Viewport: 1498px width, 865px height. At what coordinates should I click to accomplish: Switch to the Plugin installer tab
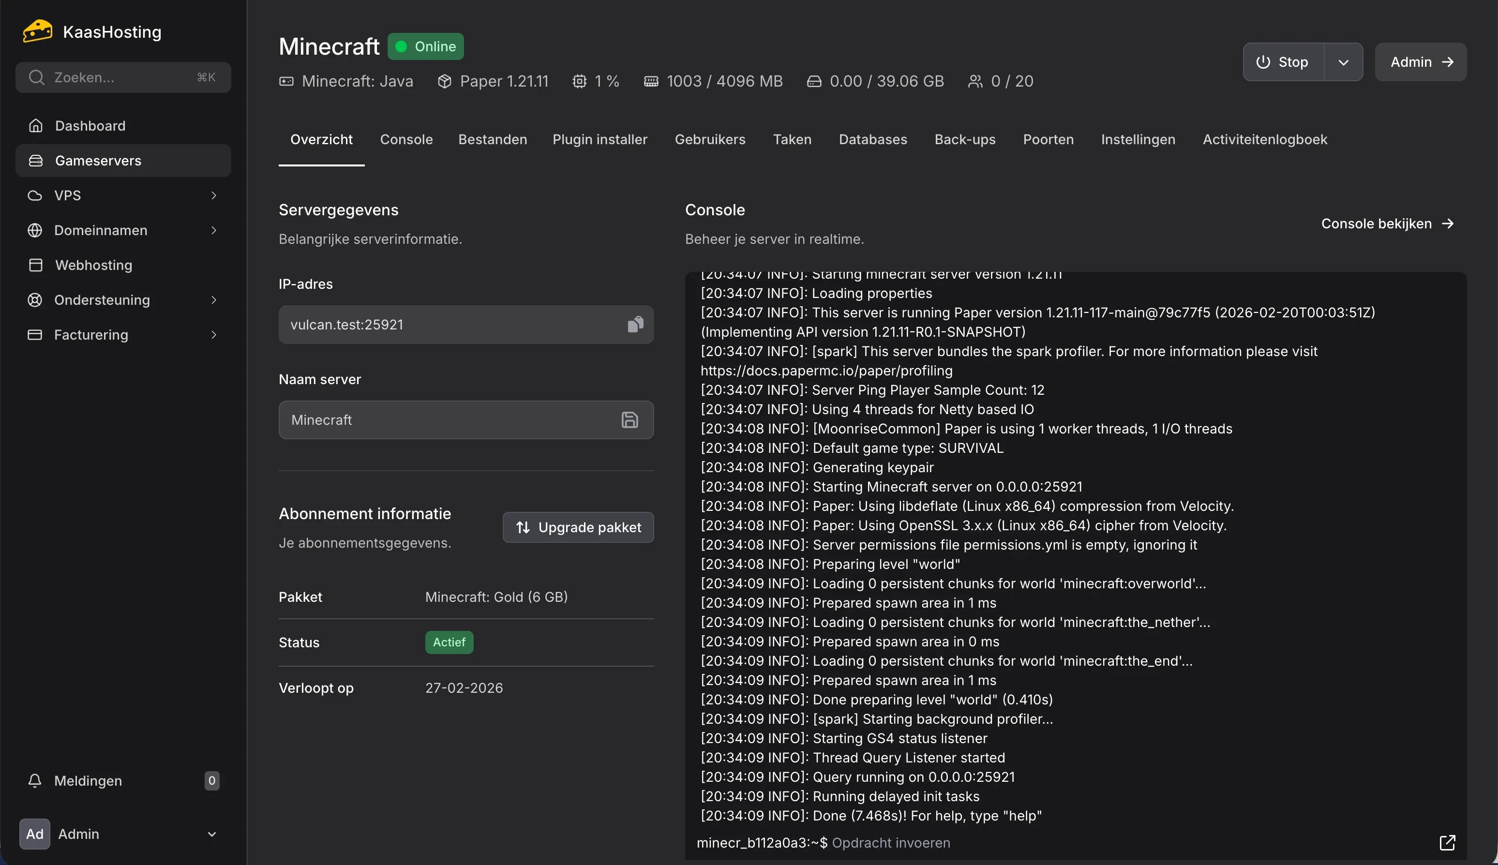599,139
